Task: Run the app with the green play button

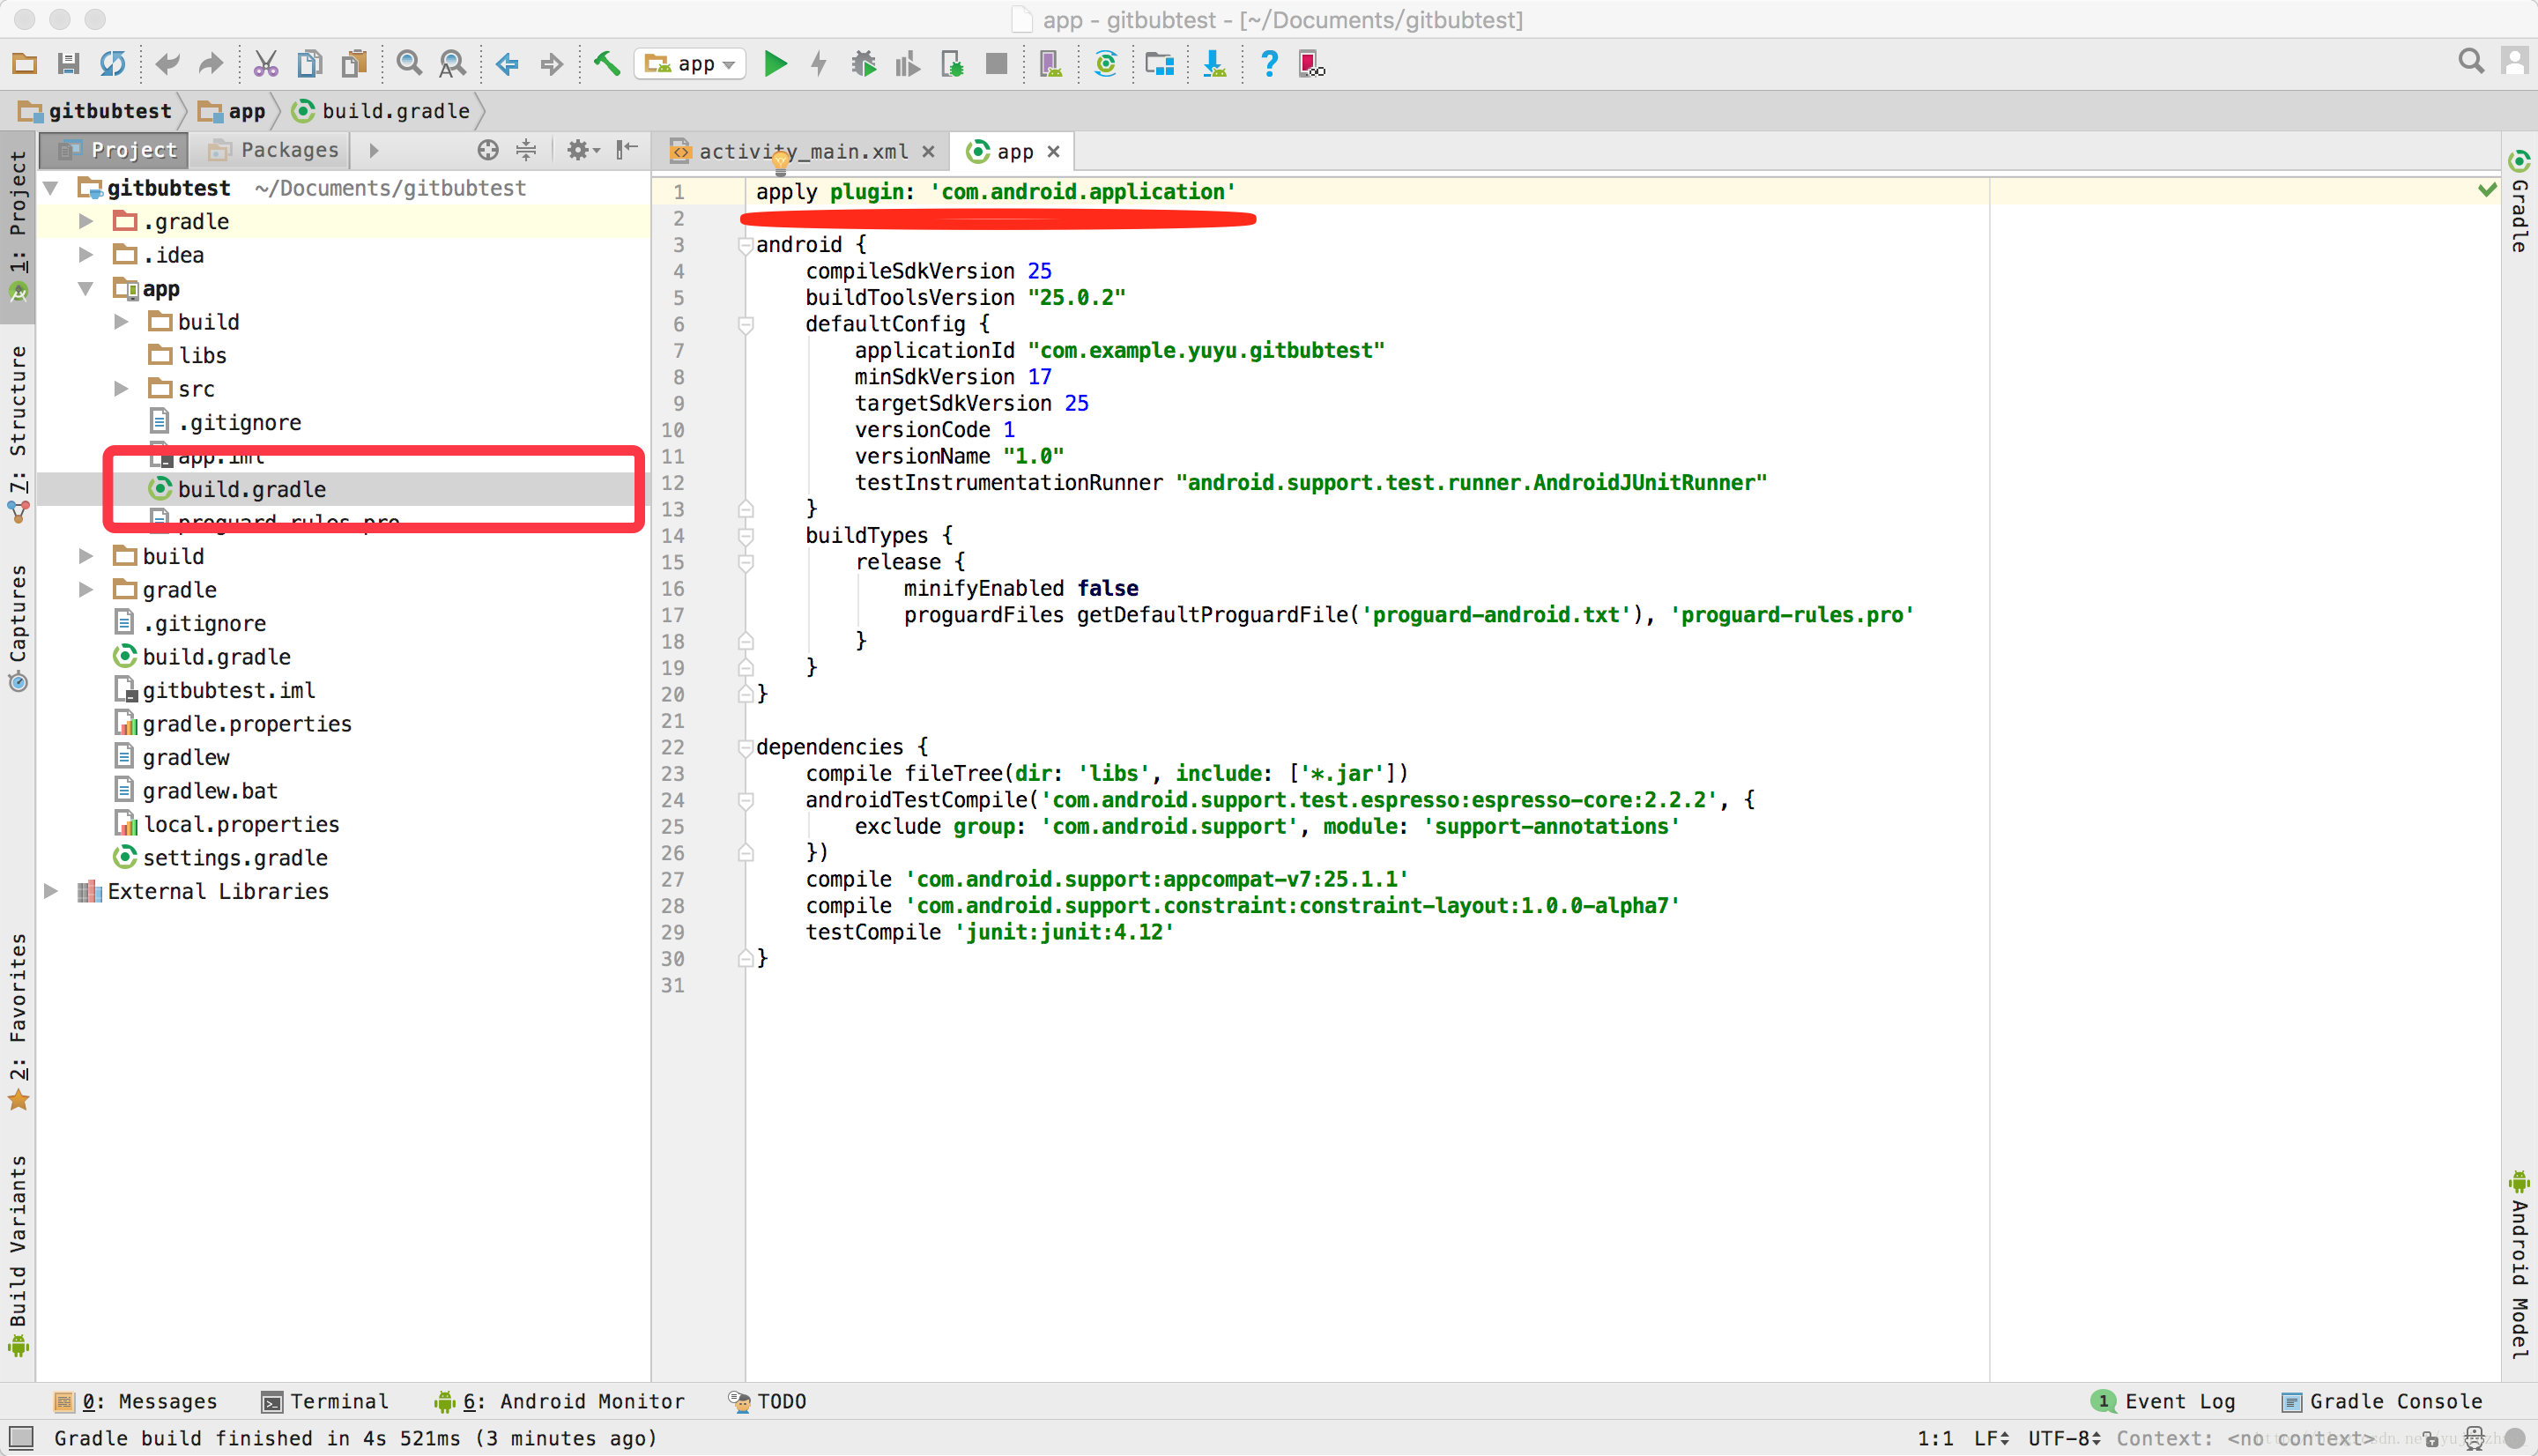Action: tap(775, 64)
